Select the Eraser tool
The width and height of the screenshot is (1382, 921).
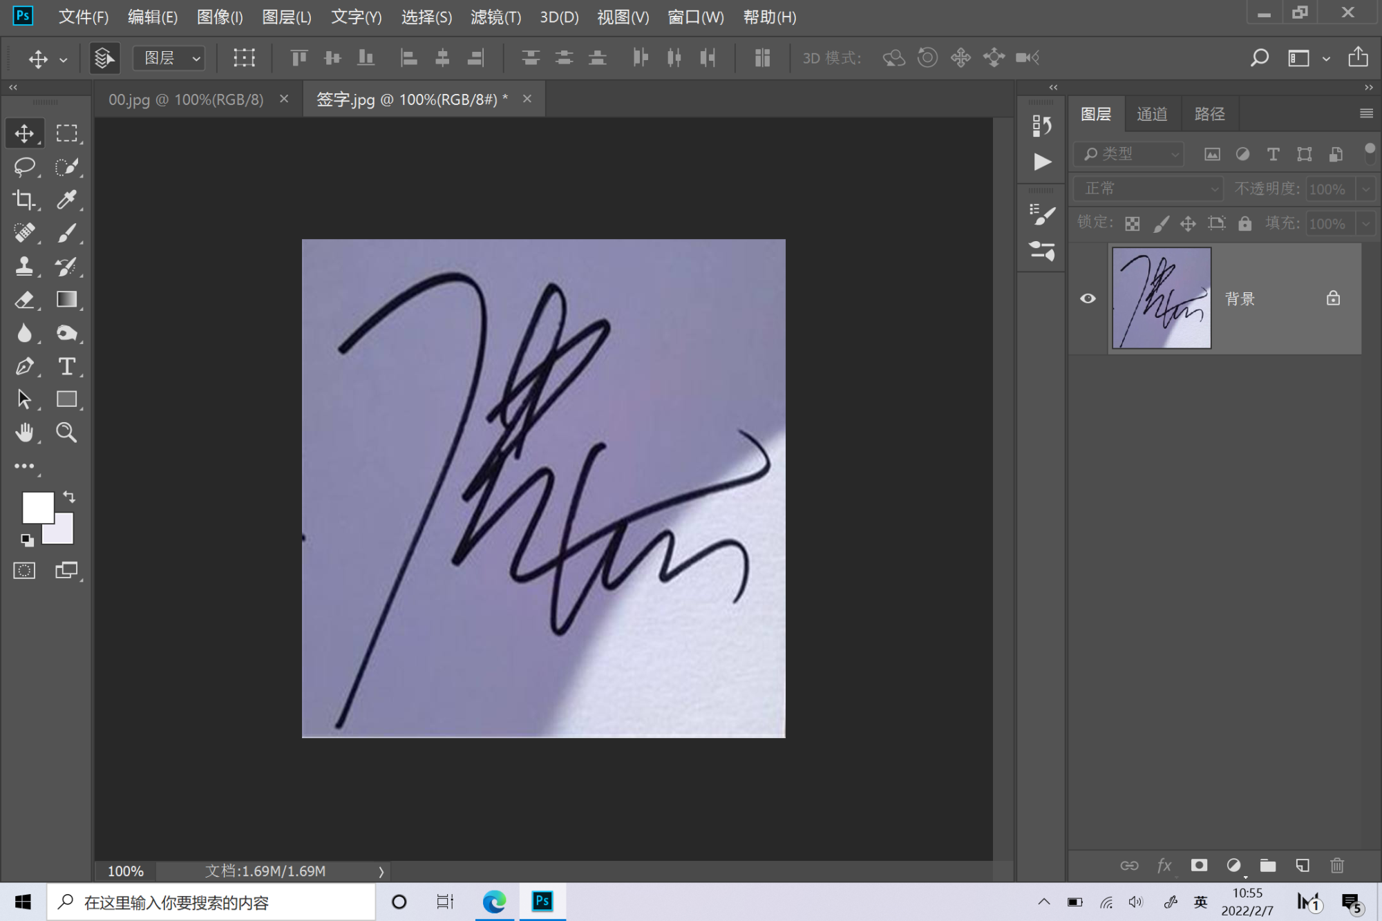(x=24, y=299)
